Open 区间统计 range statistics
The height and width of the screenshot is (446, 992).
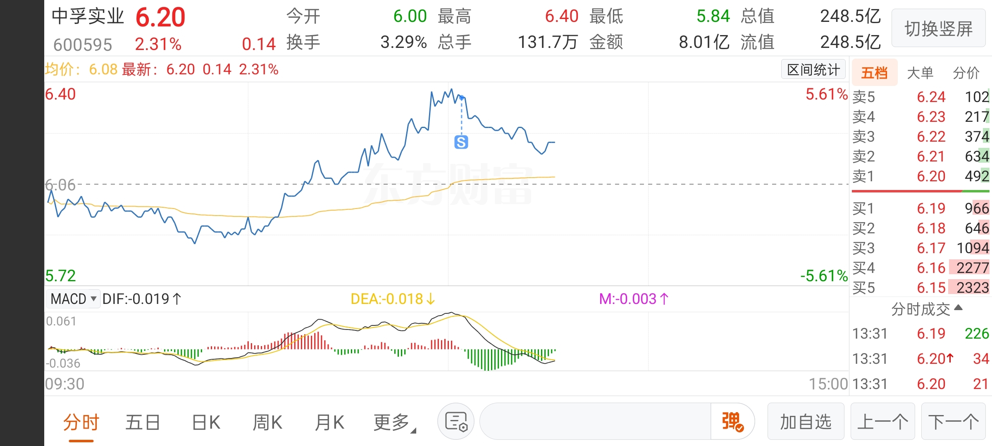pyautogui.click(x=813, y=70)
